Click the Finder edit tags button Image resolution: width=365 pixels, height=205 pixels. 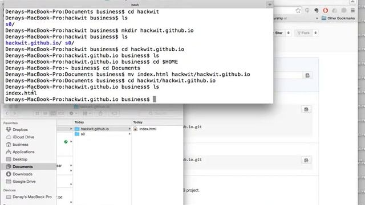(x=115, y=113)
